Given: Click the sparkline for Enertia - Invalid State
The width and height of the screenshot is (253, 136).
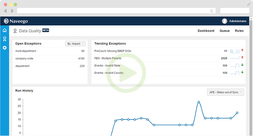Looking at the screenshot, I should click(x=235, y=66).
